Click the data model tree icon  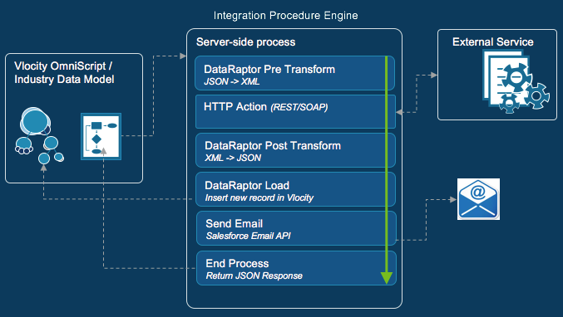click(39, 135)
